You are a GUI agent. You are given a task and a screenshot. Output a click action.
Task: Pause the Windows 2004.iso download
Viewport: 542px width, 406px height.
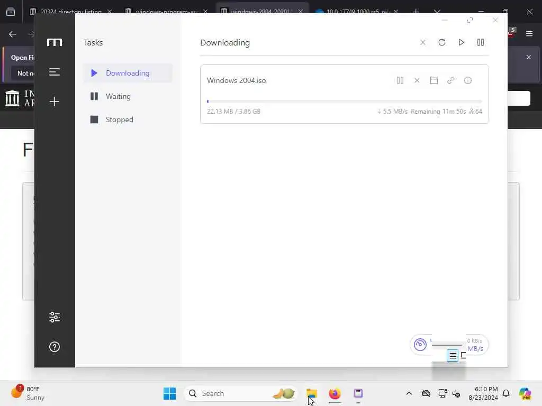400,80
